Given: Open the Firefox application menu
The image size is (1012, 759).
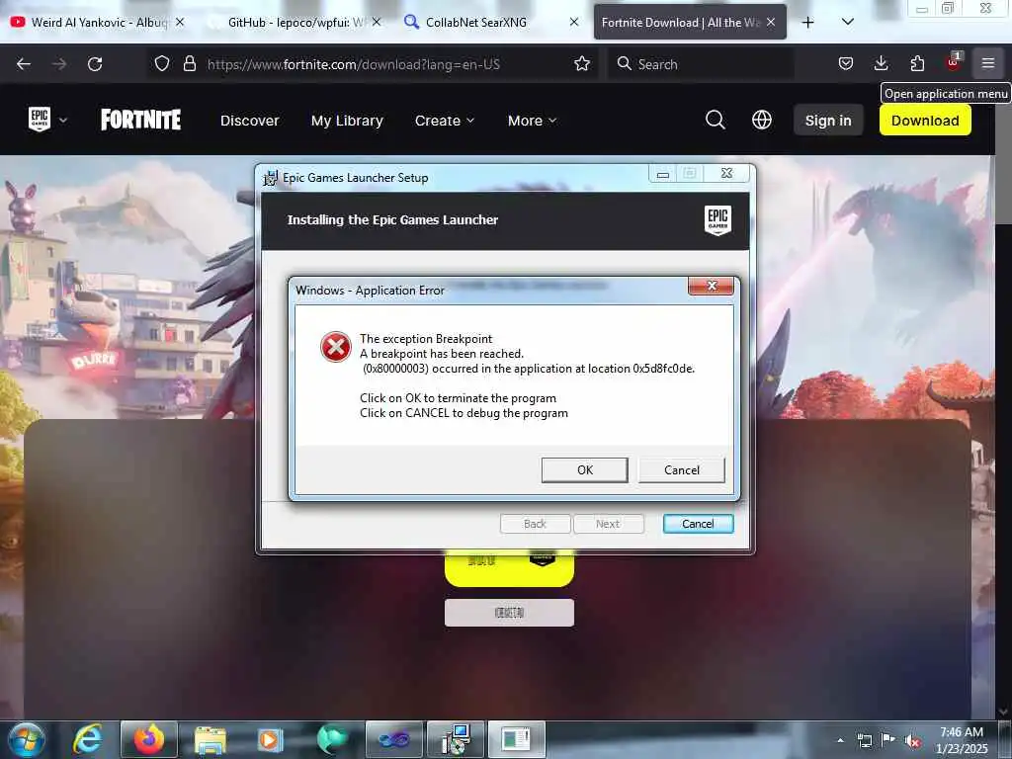Looking at the screenshot, I should click(988, 63).
